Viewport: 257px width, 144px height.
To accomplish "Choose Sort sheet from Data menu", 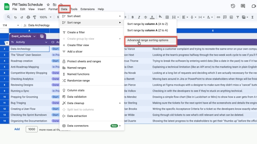I will tap(92, 16).
